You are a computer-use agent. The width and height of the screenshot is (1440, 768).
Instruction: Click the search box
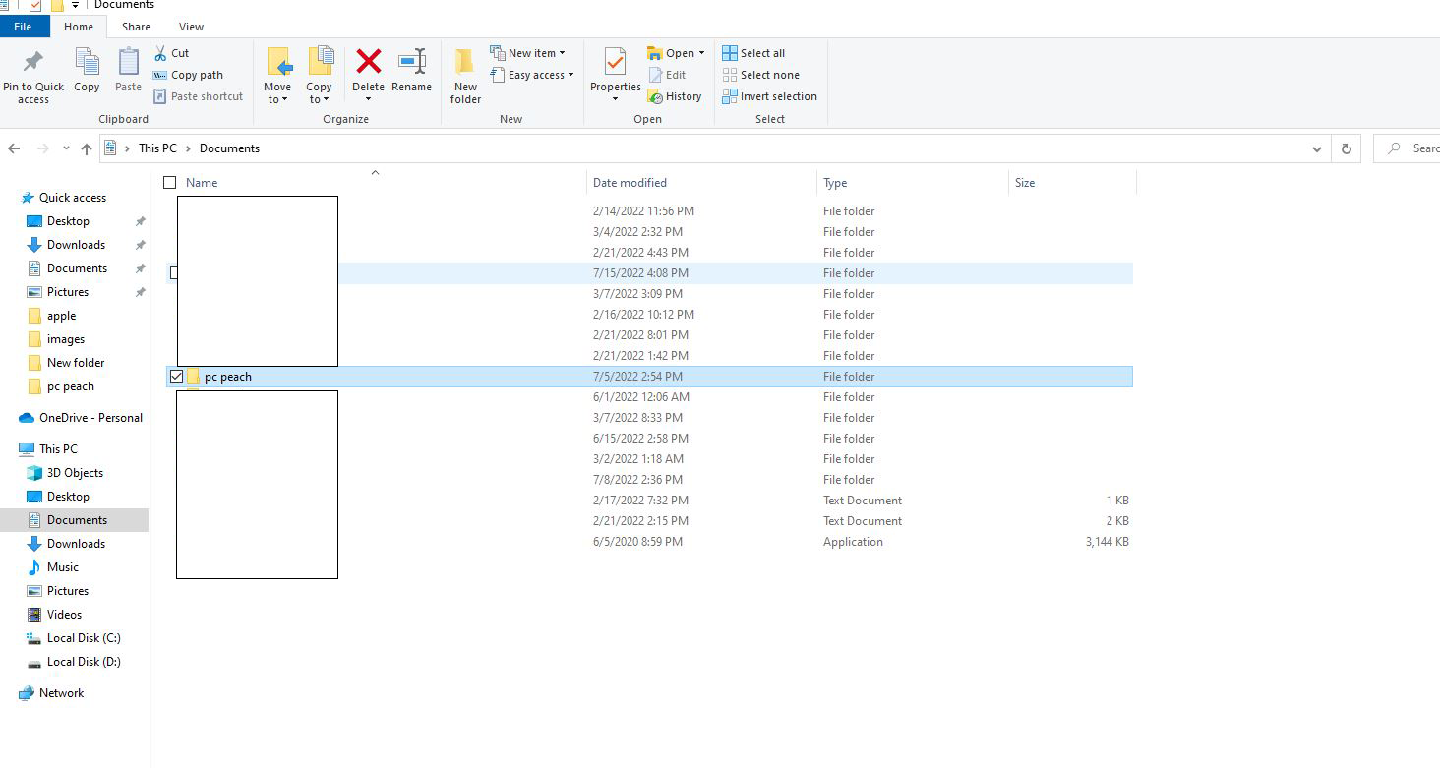click(1408, 148)
